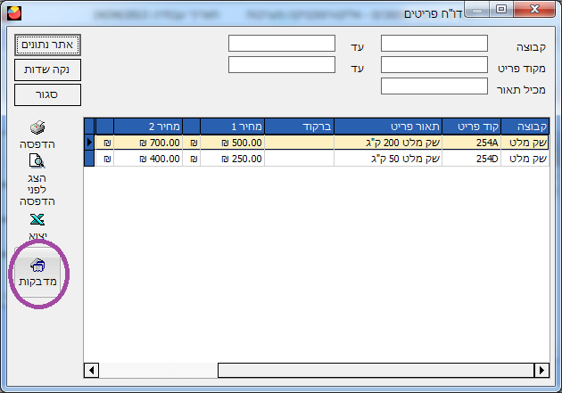Click the מקוד פריט input field

point(434,65)
